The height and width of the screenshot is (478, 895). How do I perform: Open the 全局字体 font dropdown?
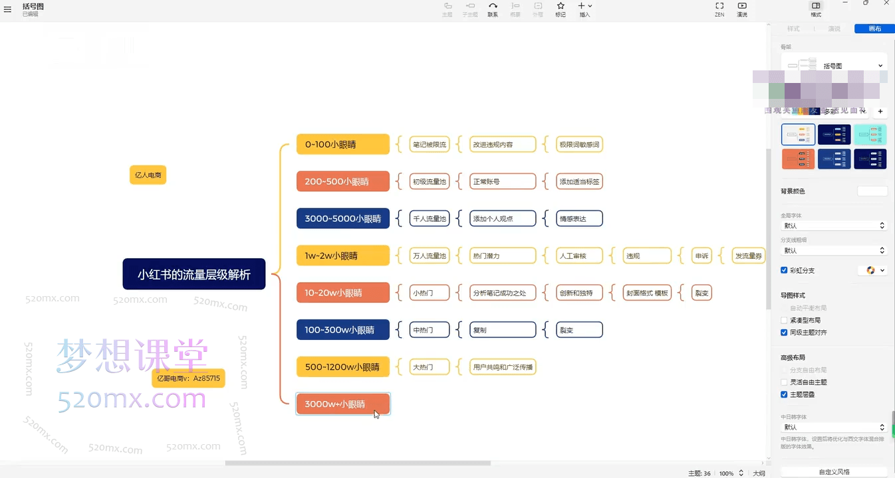(834, 226)
